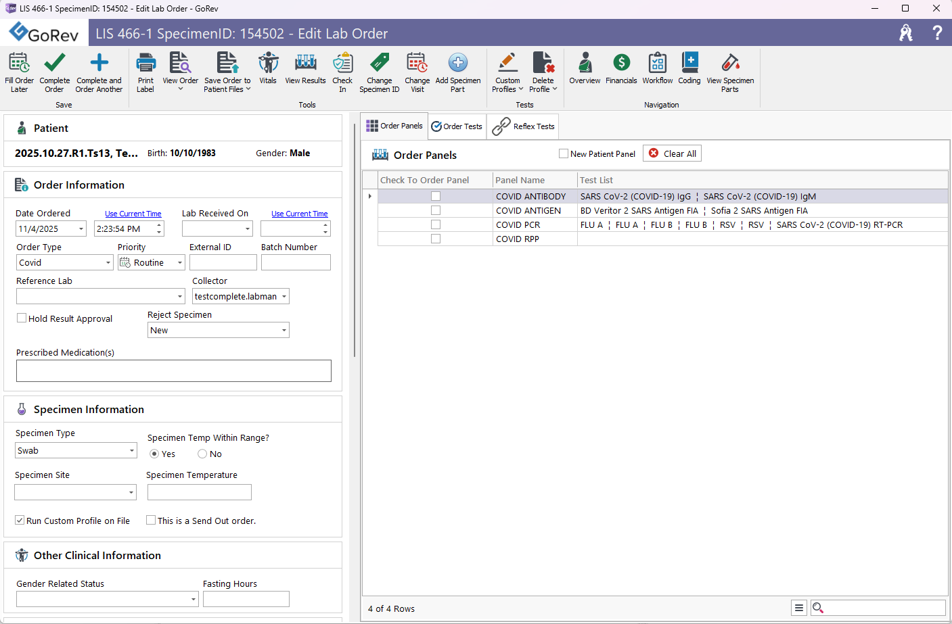Open the Coding navigation icon
This screenshot has height=624, width=952.
pos(689,64)
